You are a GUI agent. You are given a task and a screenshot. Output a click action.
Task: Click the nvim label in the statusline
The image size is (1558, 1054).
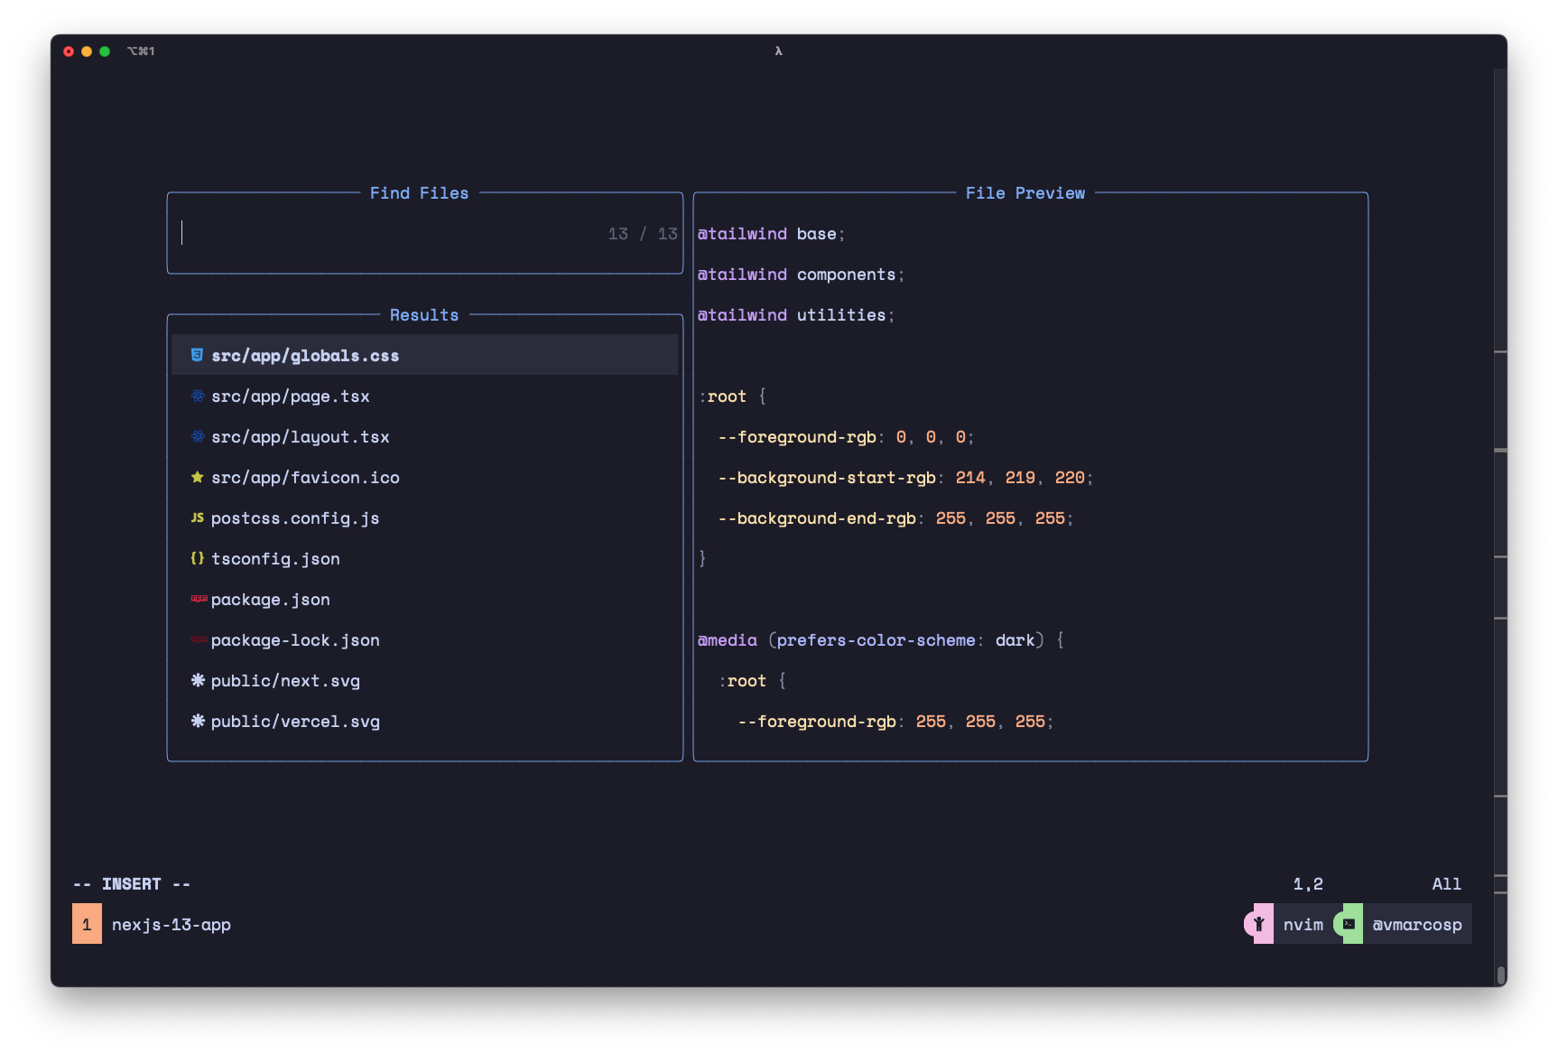1303,924
